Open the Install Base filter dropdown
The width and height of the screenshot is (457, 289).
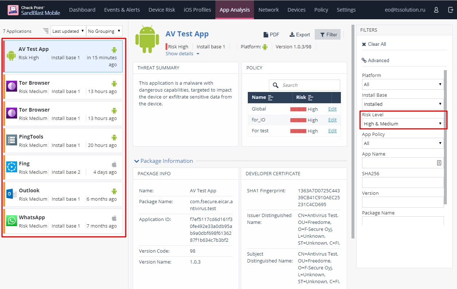[x=403, y=104]
